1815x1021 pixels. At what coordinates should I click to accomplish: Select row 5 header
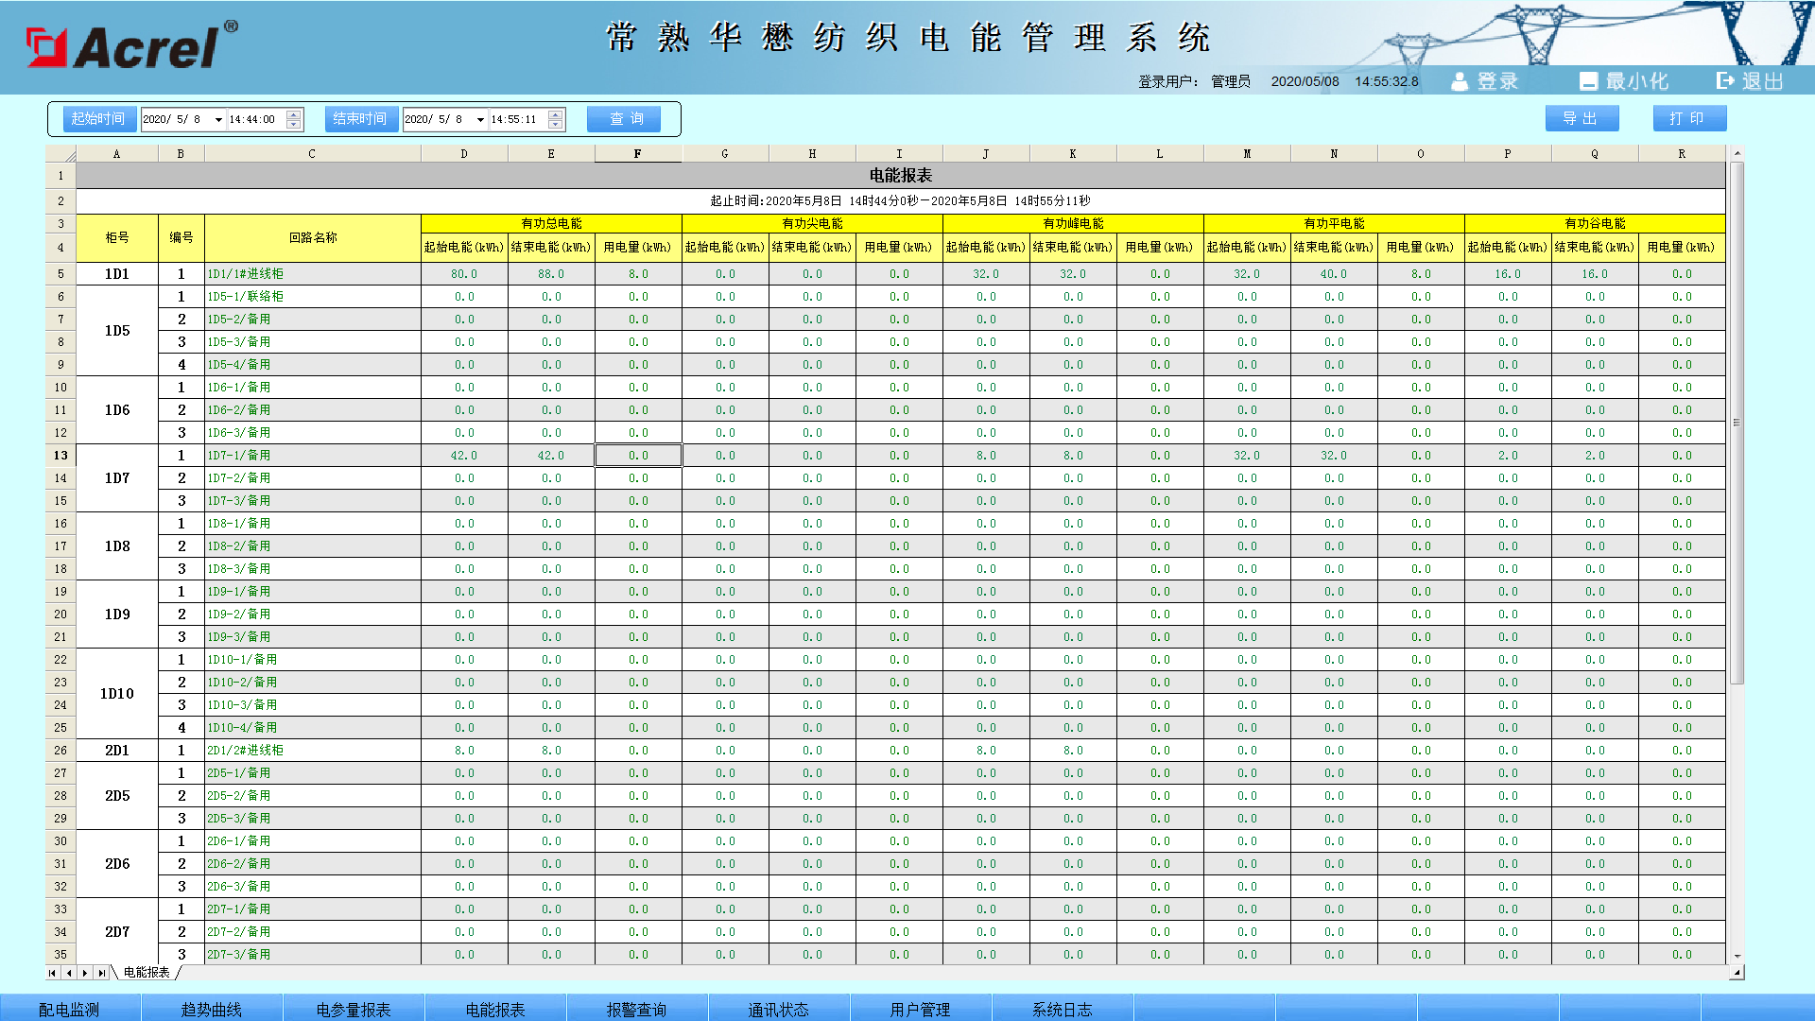click(x=60, y=274)
